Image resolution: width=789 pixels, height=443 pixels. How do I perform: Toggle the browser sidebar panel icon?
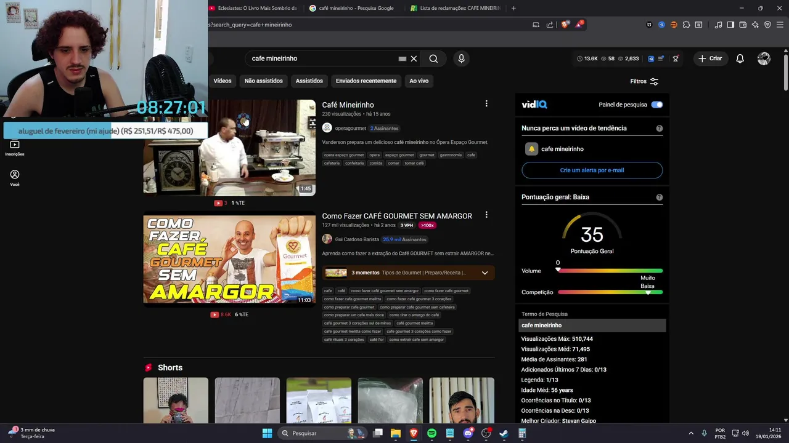[x=730, y=25]
